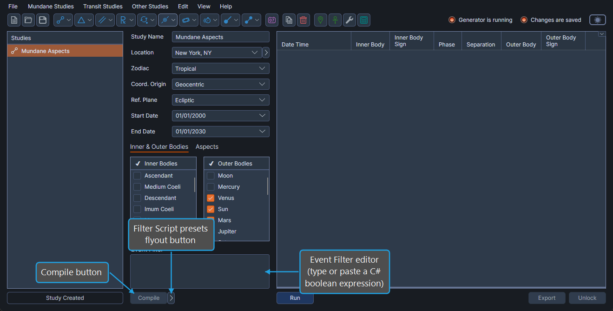The image size is (613, 311).
Task: Open the Coord. Origin dropdown
Action: pos(221,84)
